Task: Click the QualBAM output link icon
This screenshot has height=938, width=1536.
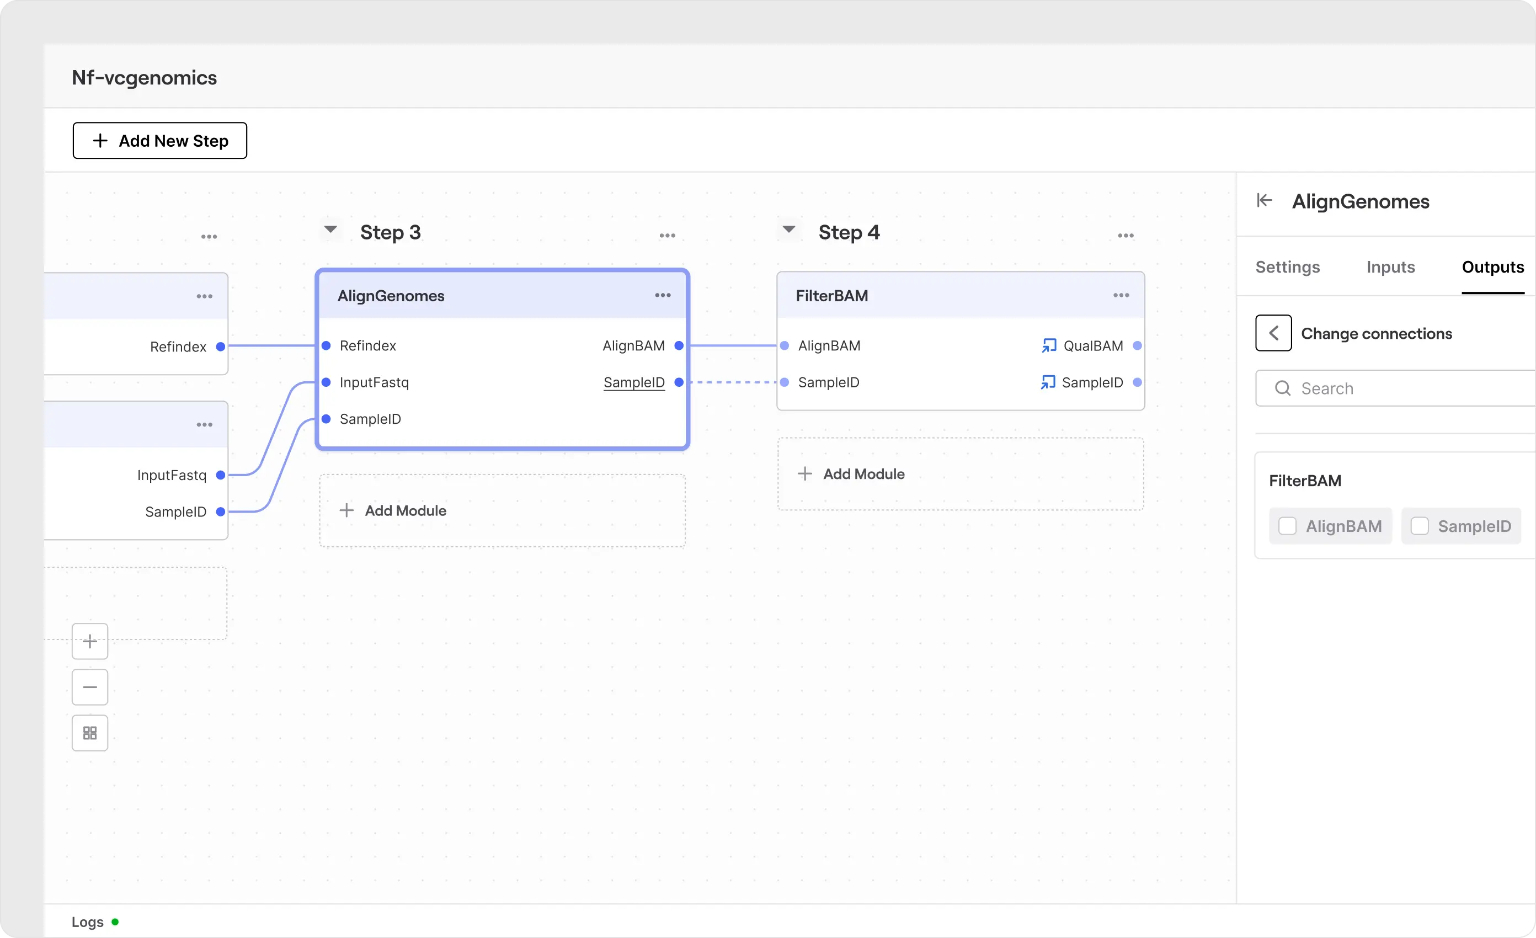Action: [x=1048, y=345]
